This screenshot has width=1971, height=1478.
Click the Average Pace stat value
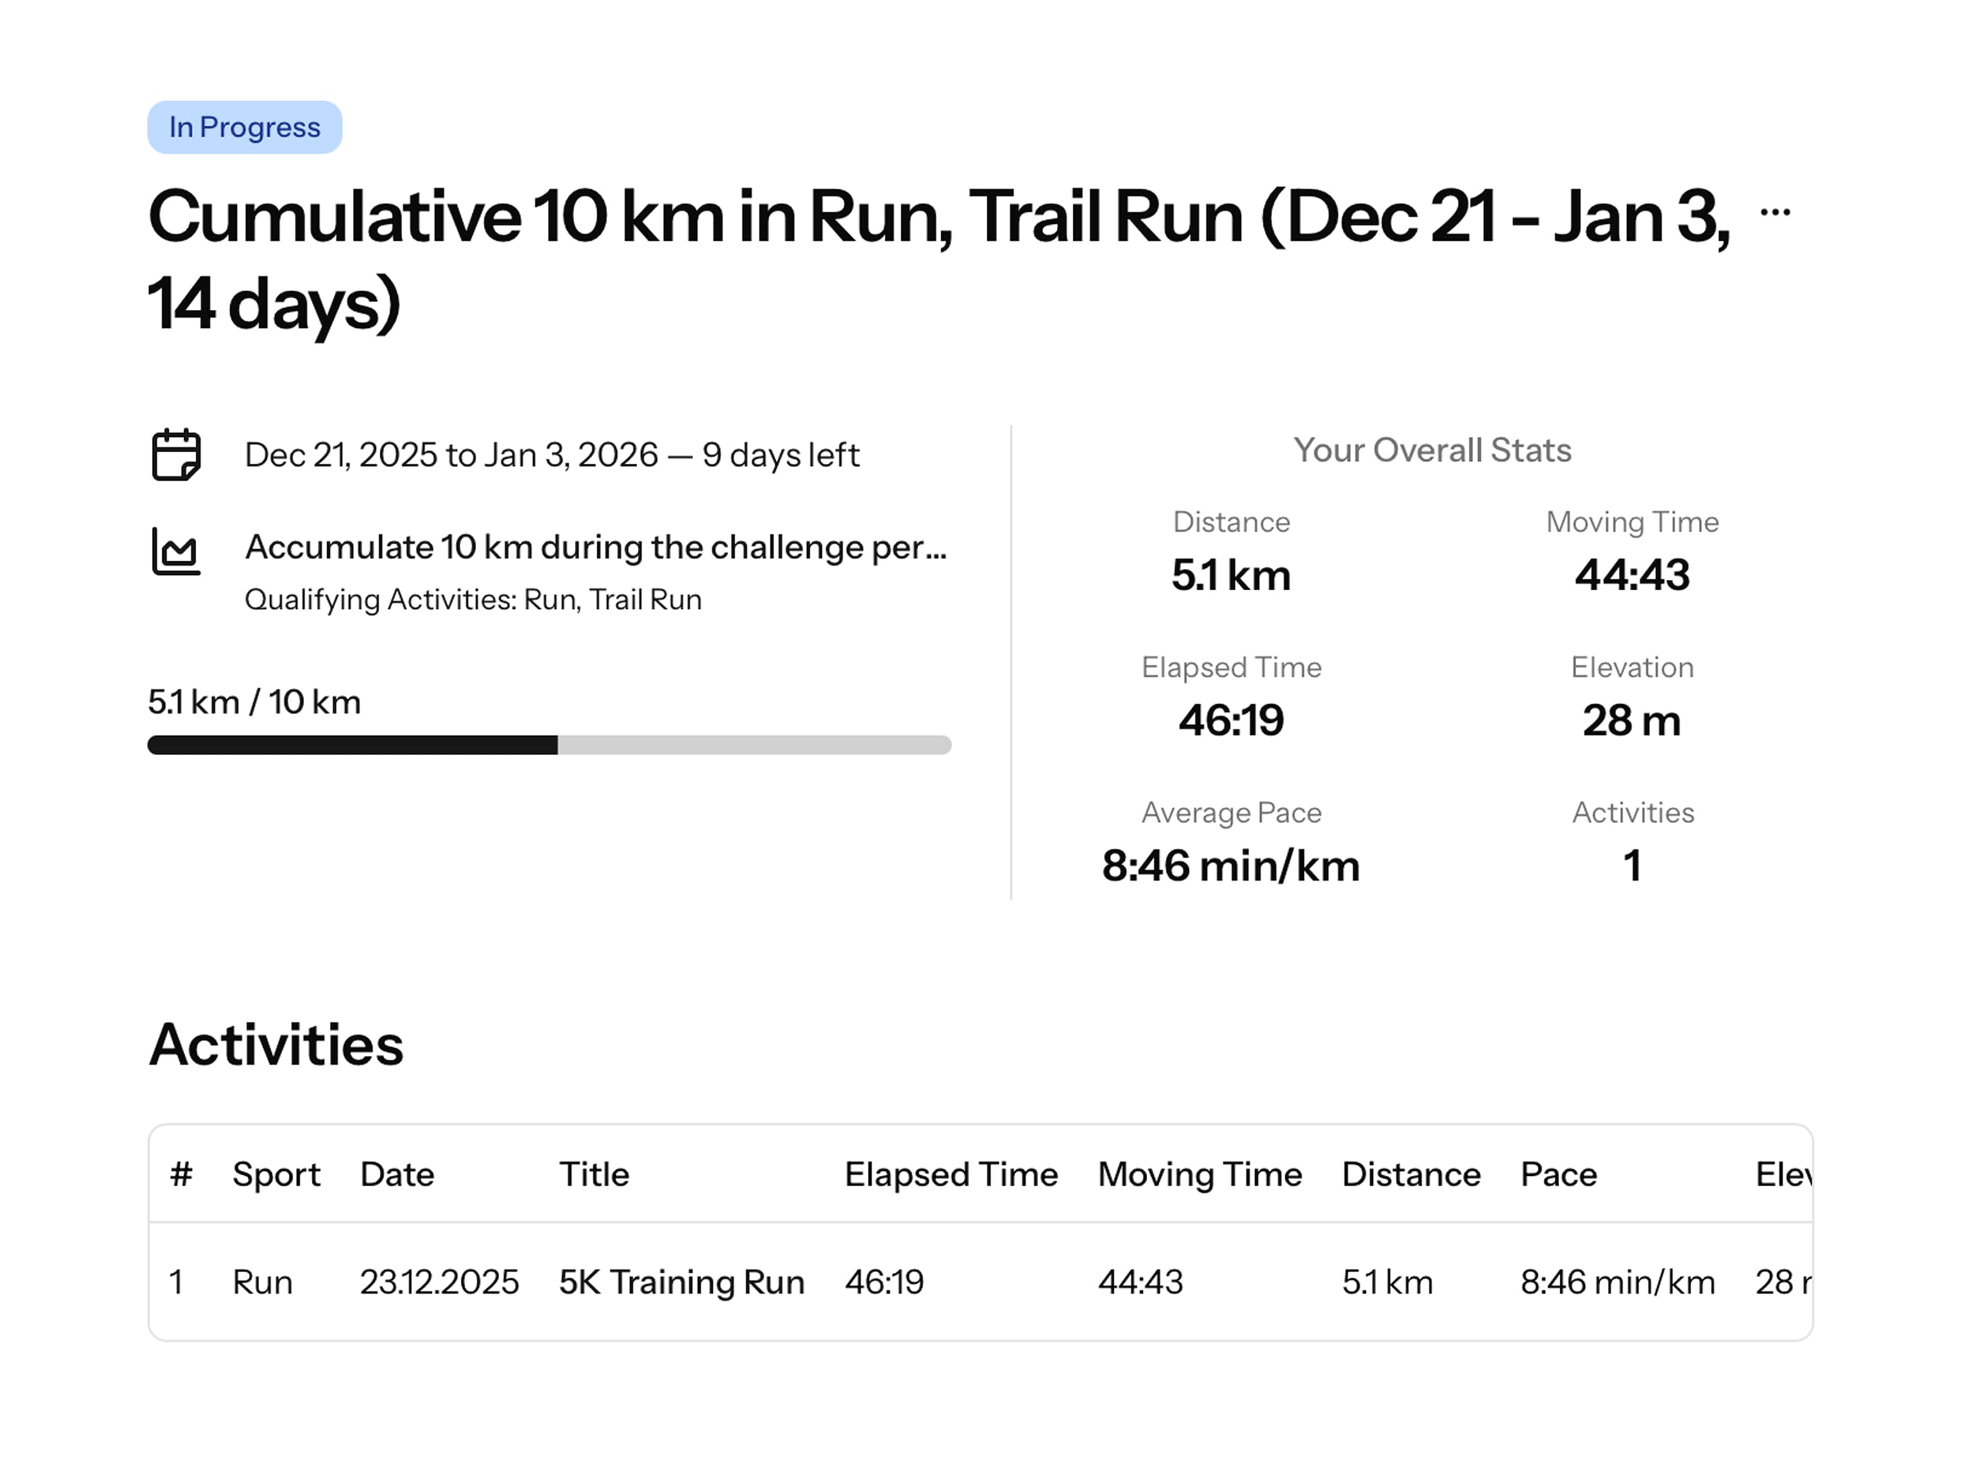[1231, 865]
